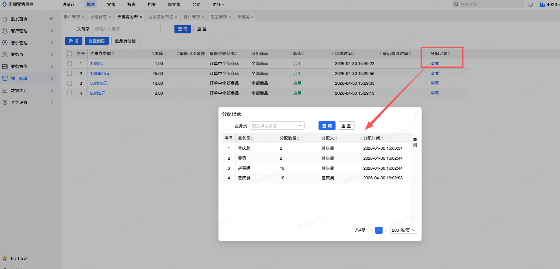Close the 优惠券类型 tab
The height and width of the screenshot is (269, 560).
(141, 17)
